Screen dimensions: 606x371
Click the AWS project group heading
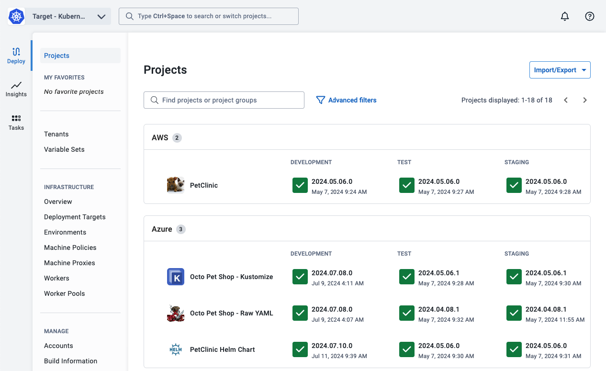pos(160,138)
